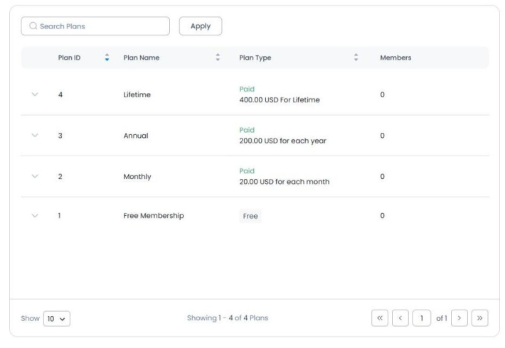Sort by Plan Type column arrows

(356, 58)
